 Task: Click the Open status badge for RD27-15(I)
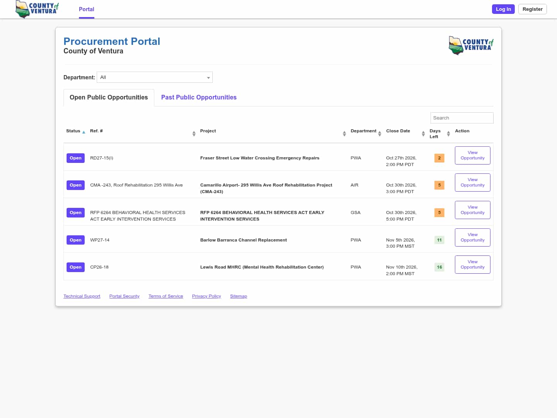coord(75,158)
